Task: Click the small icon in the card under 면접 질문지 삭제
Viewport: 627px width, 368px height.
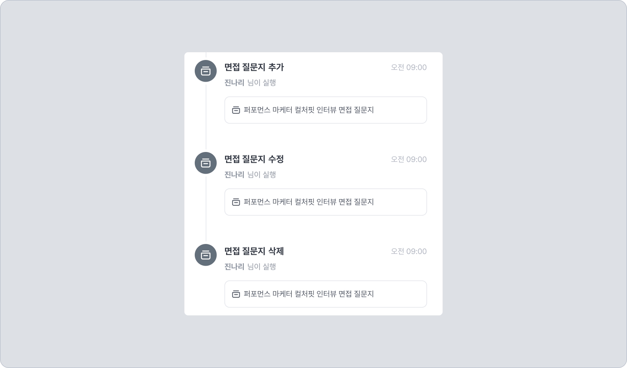Action: (x=236, y=294)
